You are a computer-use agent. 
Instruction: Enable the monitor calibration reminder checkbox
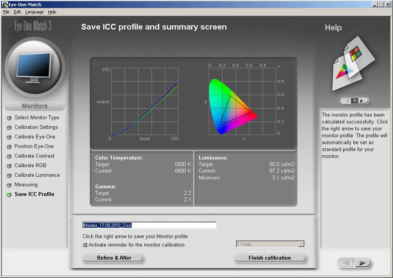pyautogui.click(x=85, y=245)
